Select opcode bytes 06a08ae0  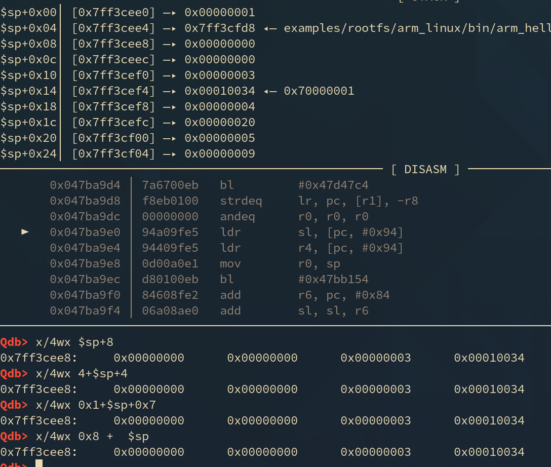[170, 311]
